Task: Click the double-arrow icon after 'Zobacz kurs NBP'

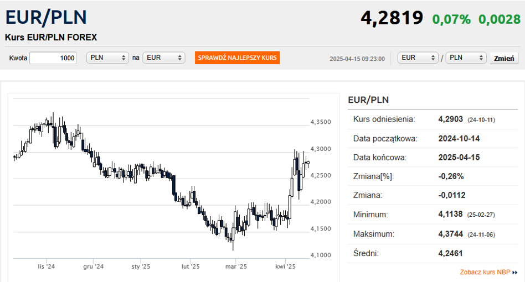Action: [515, 273]
